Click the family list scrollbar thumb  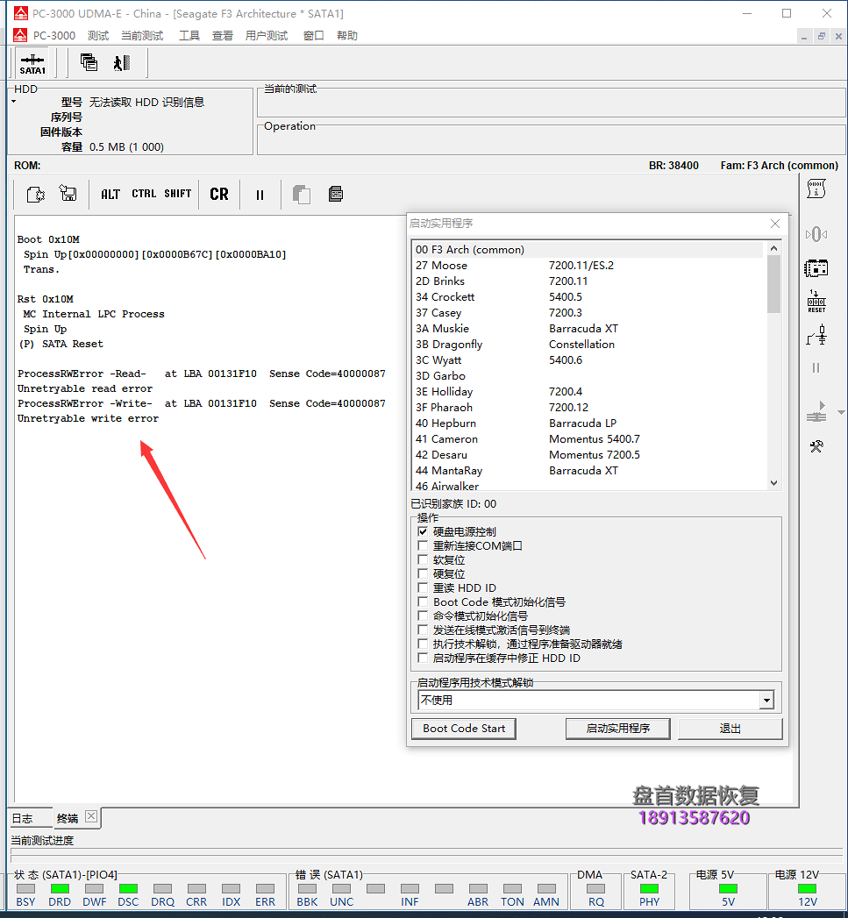pyautogui.click(x=773, y=284)
